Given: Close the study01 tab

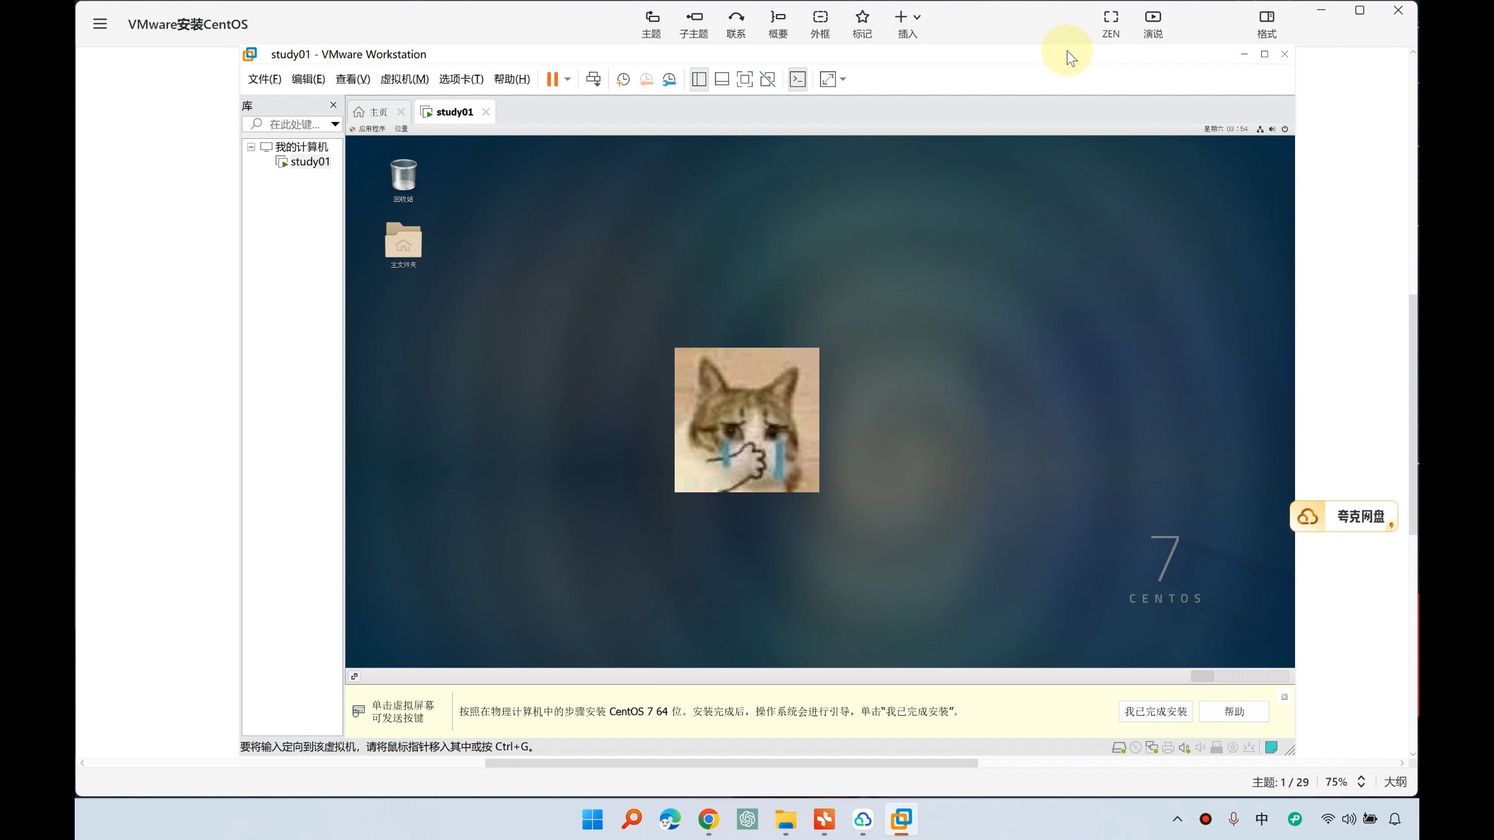Looking at the screenshot, I should [x=486, y=112].
